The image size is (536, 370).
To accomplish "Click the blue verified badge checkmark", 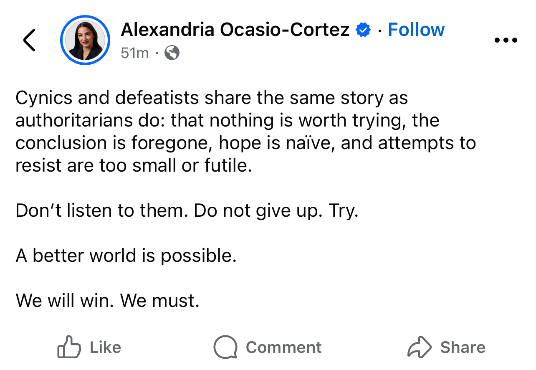I will click(364, 30).
